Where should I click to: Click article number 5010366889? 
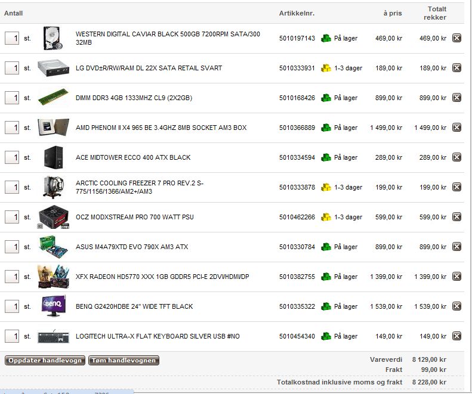click(297, 128)
